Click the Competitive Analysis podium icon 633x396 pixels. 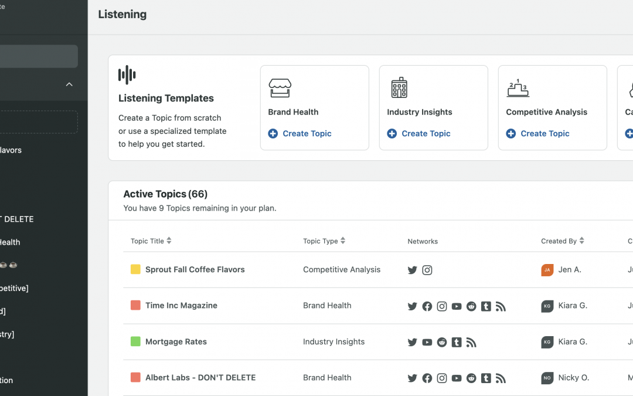coord(518,88)
